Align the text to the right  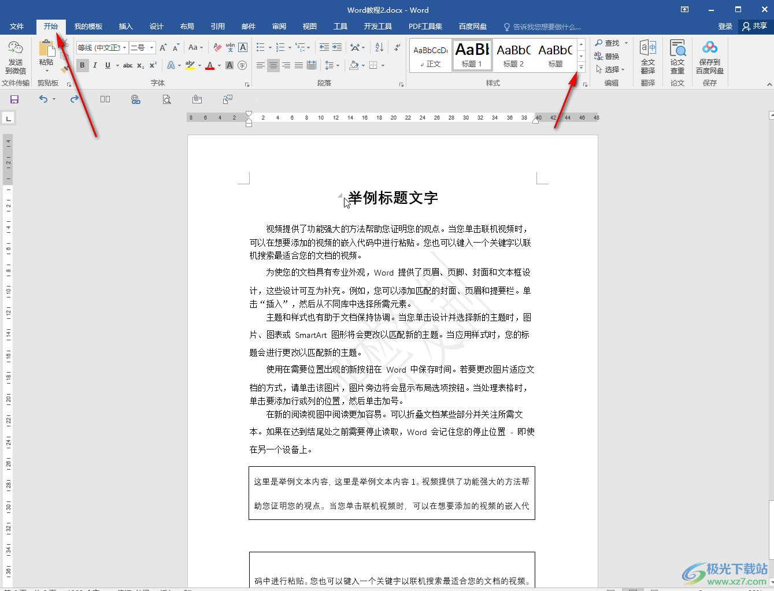click(x=286, y=65)
